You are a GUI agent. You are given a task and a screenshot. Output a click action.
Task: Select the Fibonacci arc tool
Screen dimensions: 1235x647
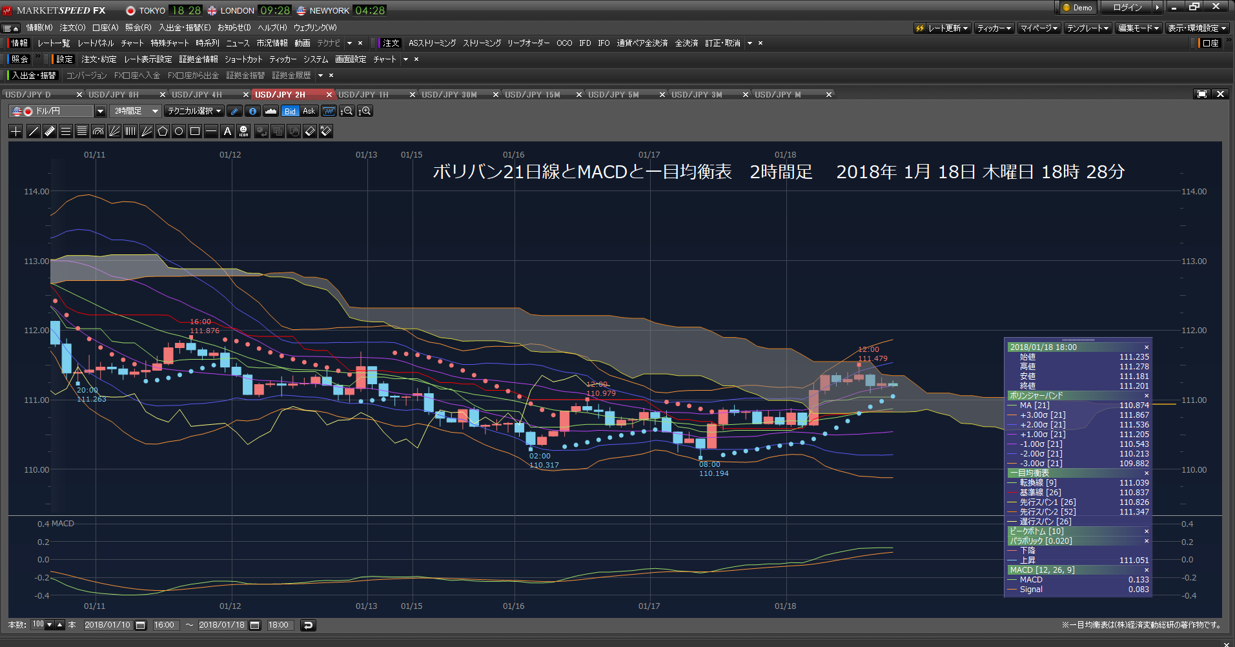click(98, 131)
